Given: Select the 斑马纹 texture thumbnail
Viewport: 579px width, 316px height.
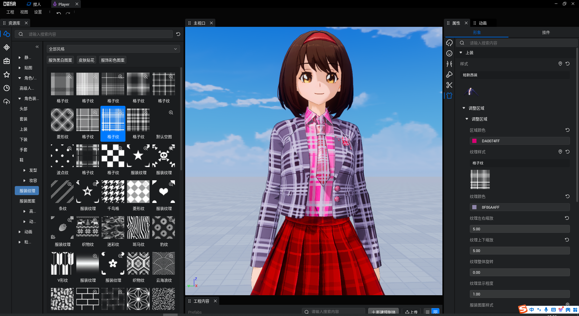Looking at the screenshot, I should [138, 227].
